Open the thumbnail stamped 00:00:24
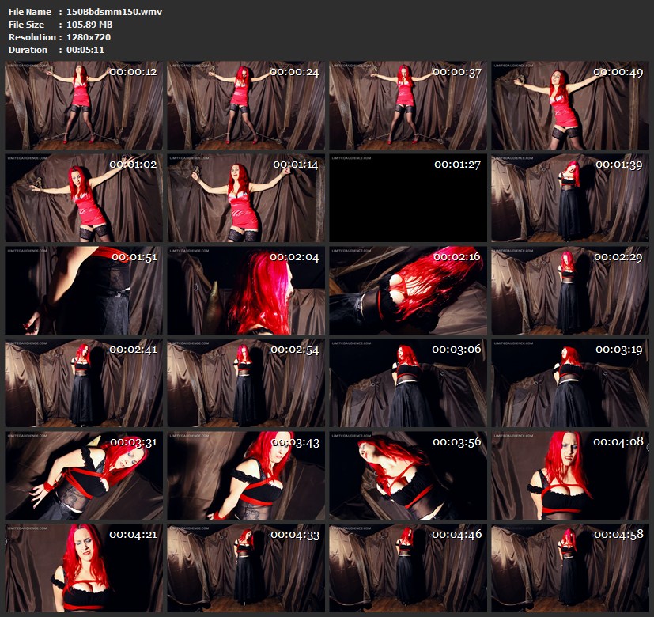 pyautogui.click(x=246, y=105)
